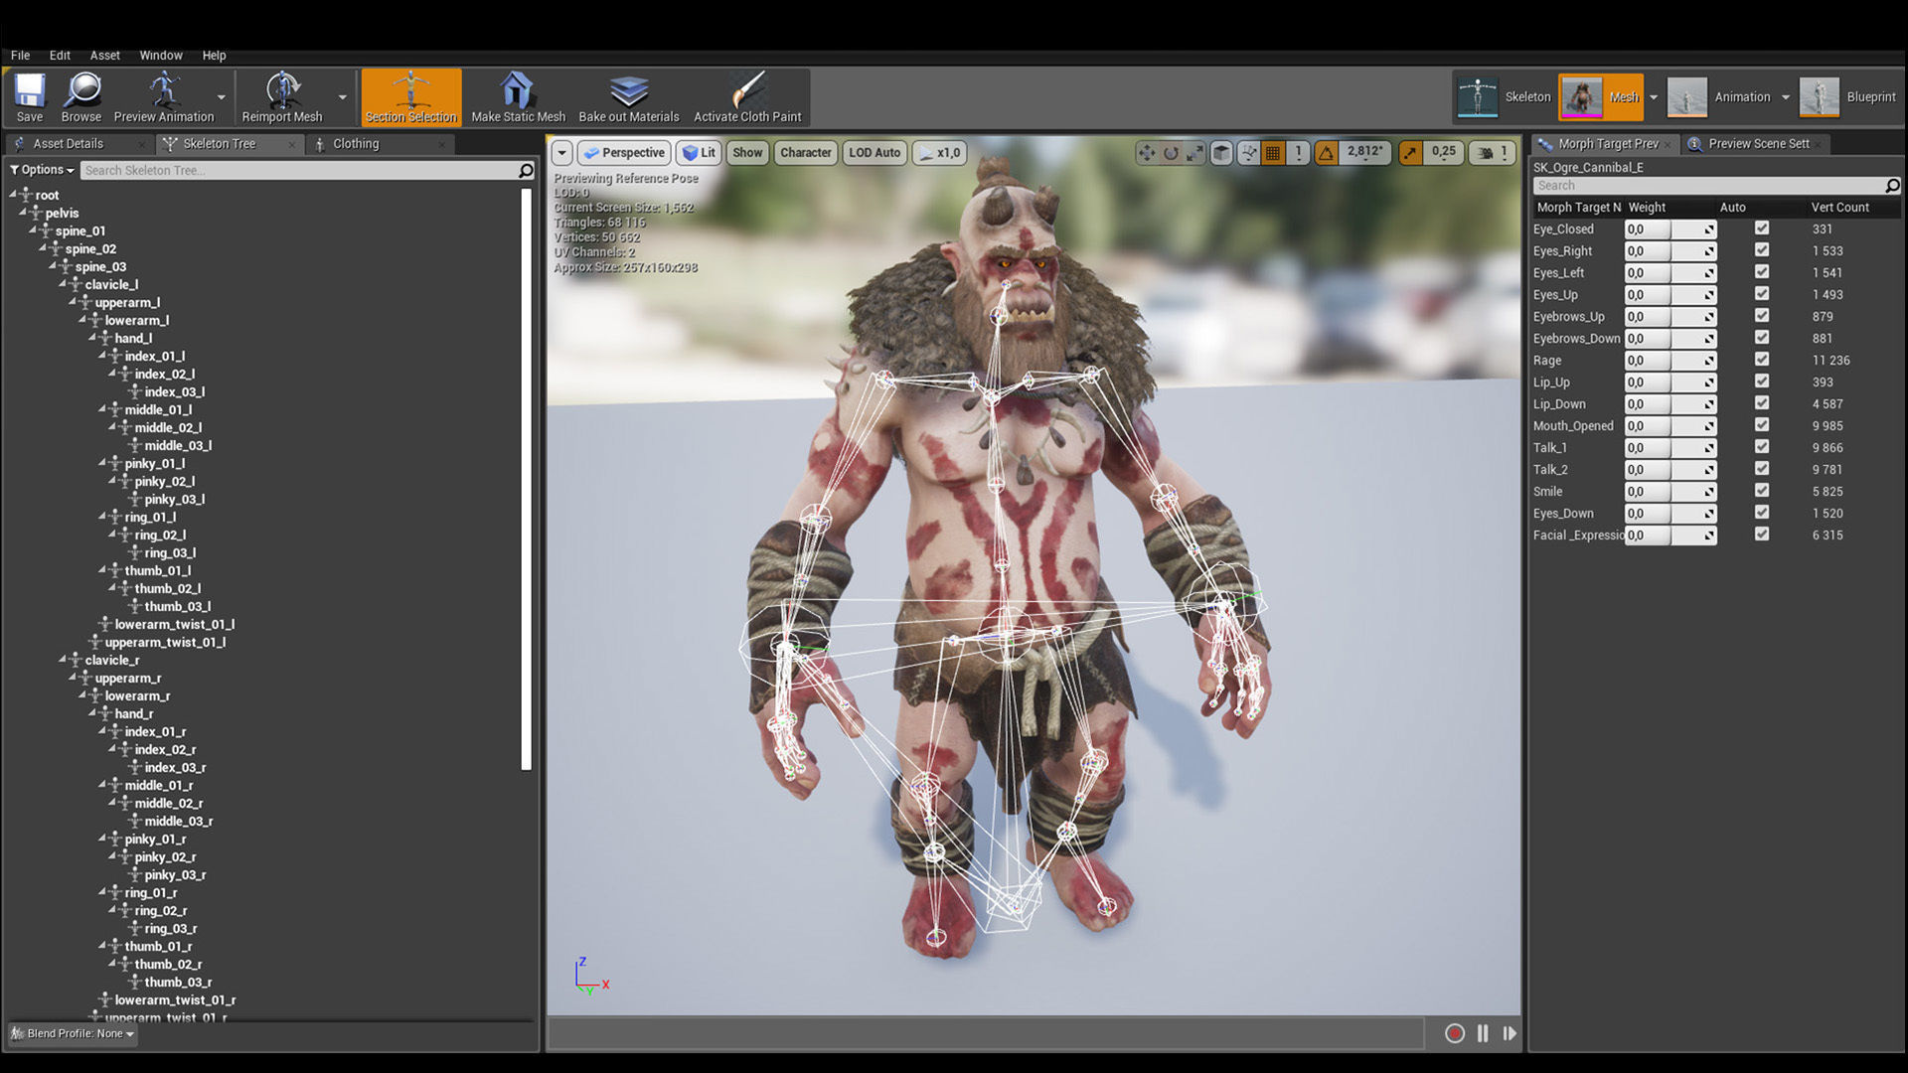Adjust the Talk_1 weight slider
1908x1073 pixels.
[x=1670, y=447]
